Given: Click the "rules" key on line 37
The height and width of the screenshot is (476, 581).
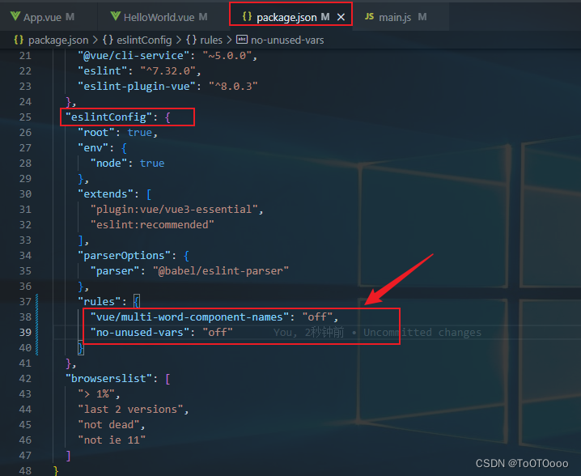Looking at the screenshot, I should (100, 302).
